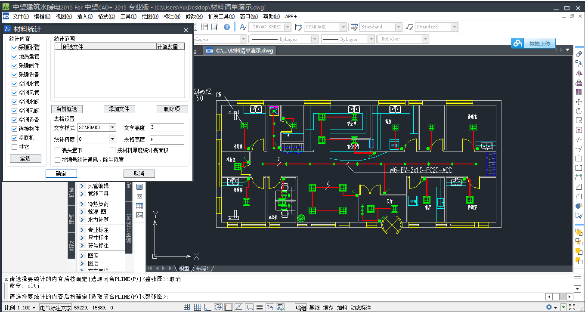
Task: Click the Rotate tool icon
Action: pyautogui.click(x=579, y=111)
